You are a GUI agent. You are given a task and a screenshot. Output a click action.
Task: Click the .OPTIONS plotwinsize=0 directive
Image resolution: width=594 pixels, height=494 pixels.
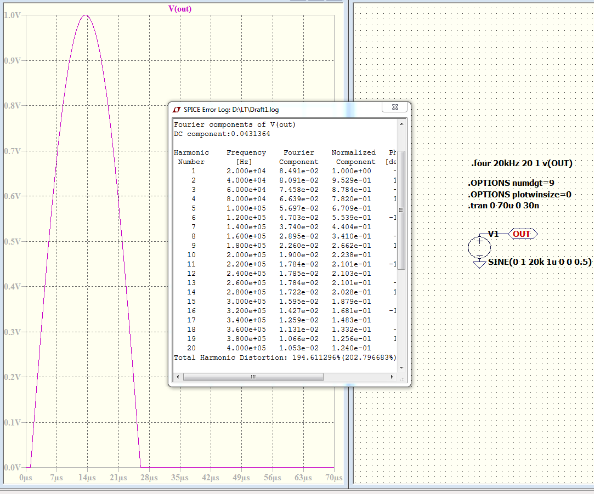tap(521, 194)
